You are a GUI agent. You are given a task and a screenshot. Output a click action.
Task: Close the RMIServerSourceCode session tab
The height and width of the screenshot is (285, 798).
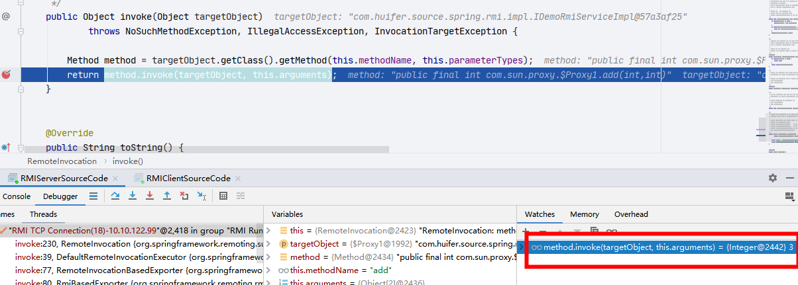click(x=115, y=179)
